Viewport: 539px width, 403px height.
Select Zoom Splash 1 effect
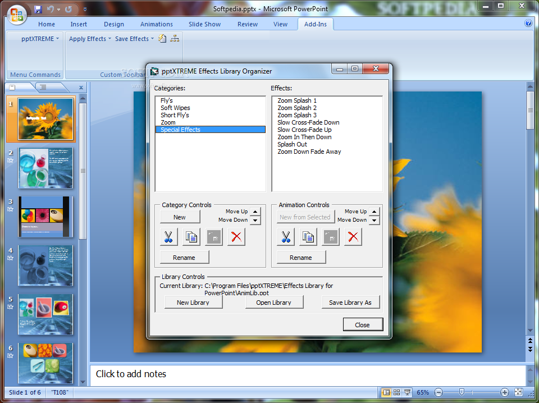(x=327, y=100)
